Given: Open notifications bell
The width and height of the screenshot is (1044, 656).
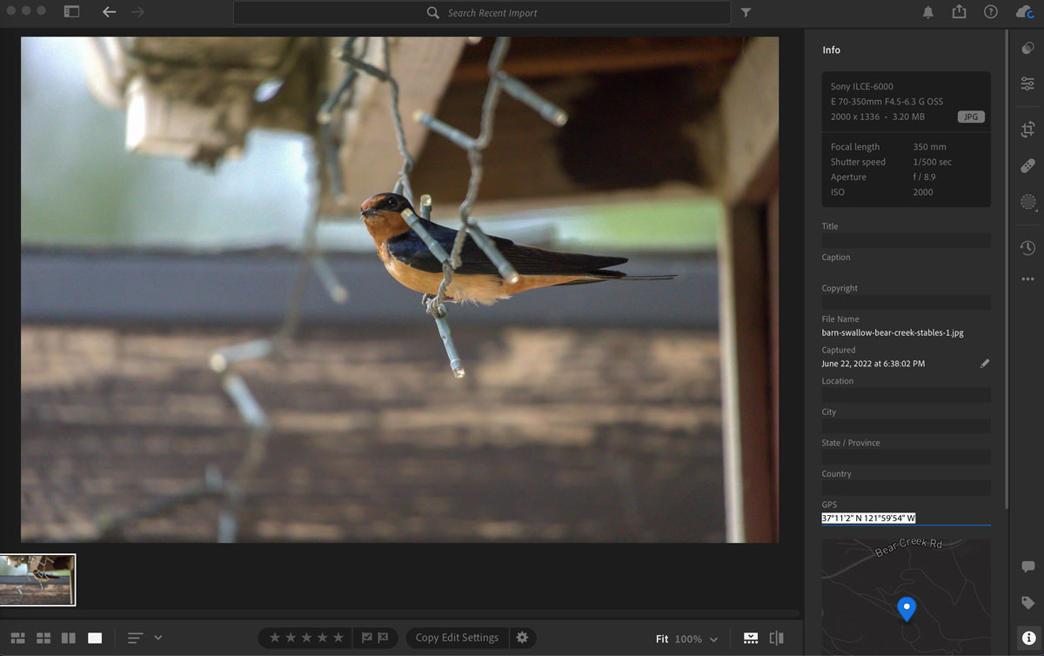Looking at the screenshot, I should pos(928,12).
